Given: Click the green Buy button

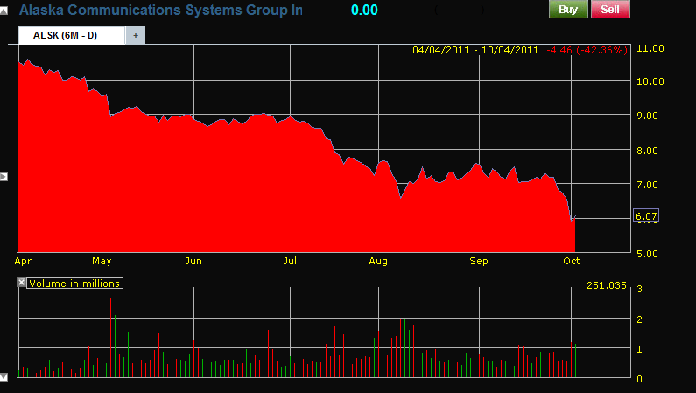Looking at the screenshot, I should [x=568, y=10].
